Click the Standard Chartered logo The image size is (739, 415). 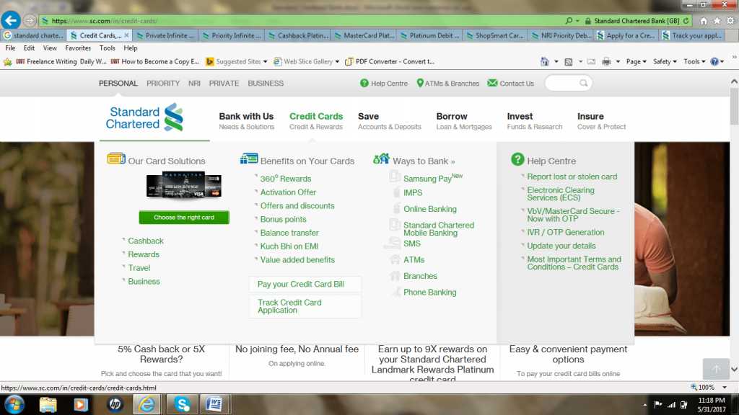[145, 118]
